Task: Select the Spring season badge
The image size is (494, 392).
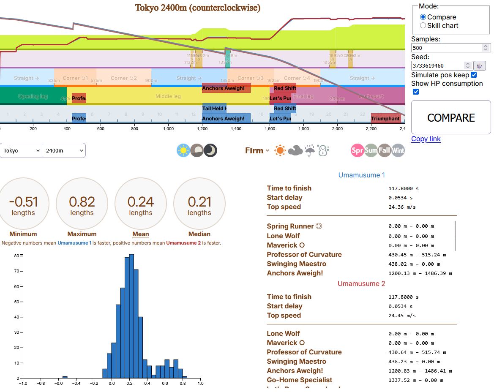Action: (357, 150)
